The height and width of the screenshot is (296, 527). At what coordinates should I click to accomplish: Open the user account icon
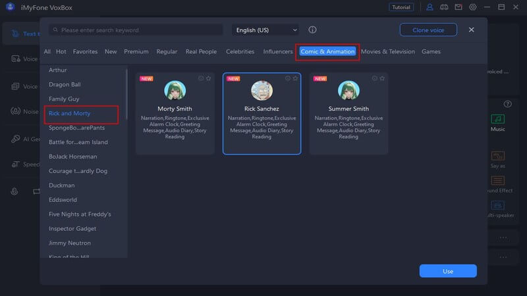point(430,7)
